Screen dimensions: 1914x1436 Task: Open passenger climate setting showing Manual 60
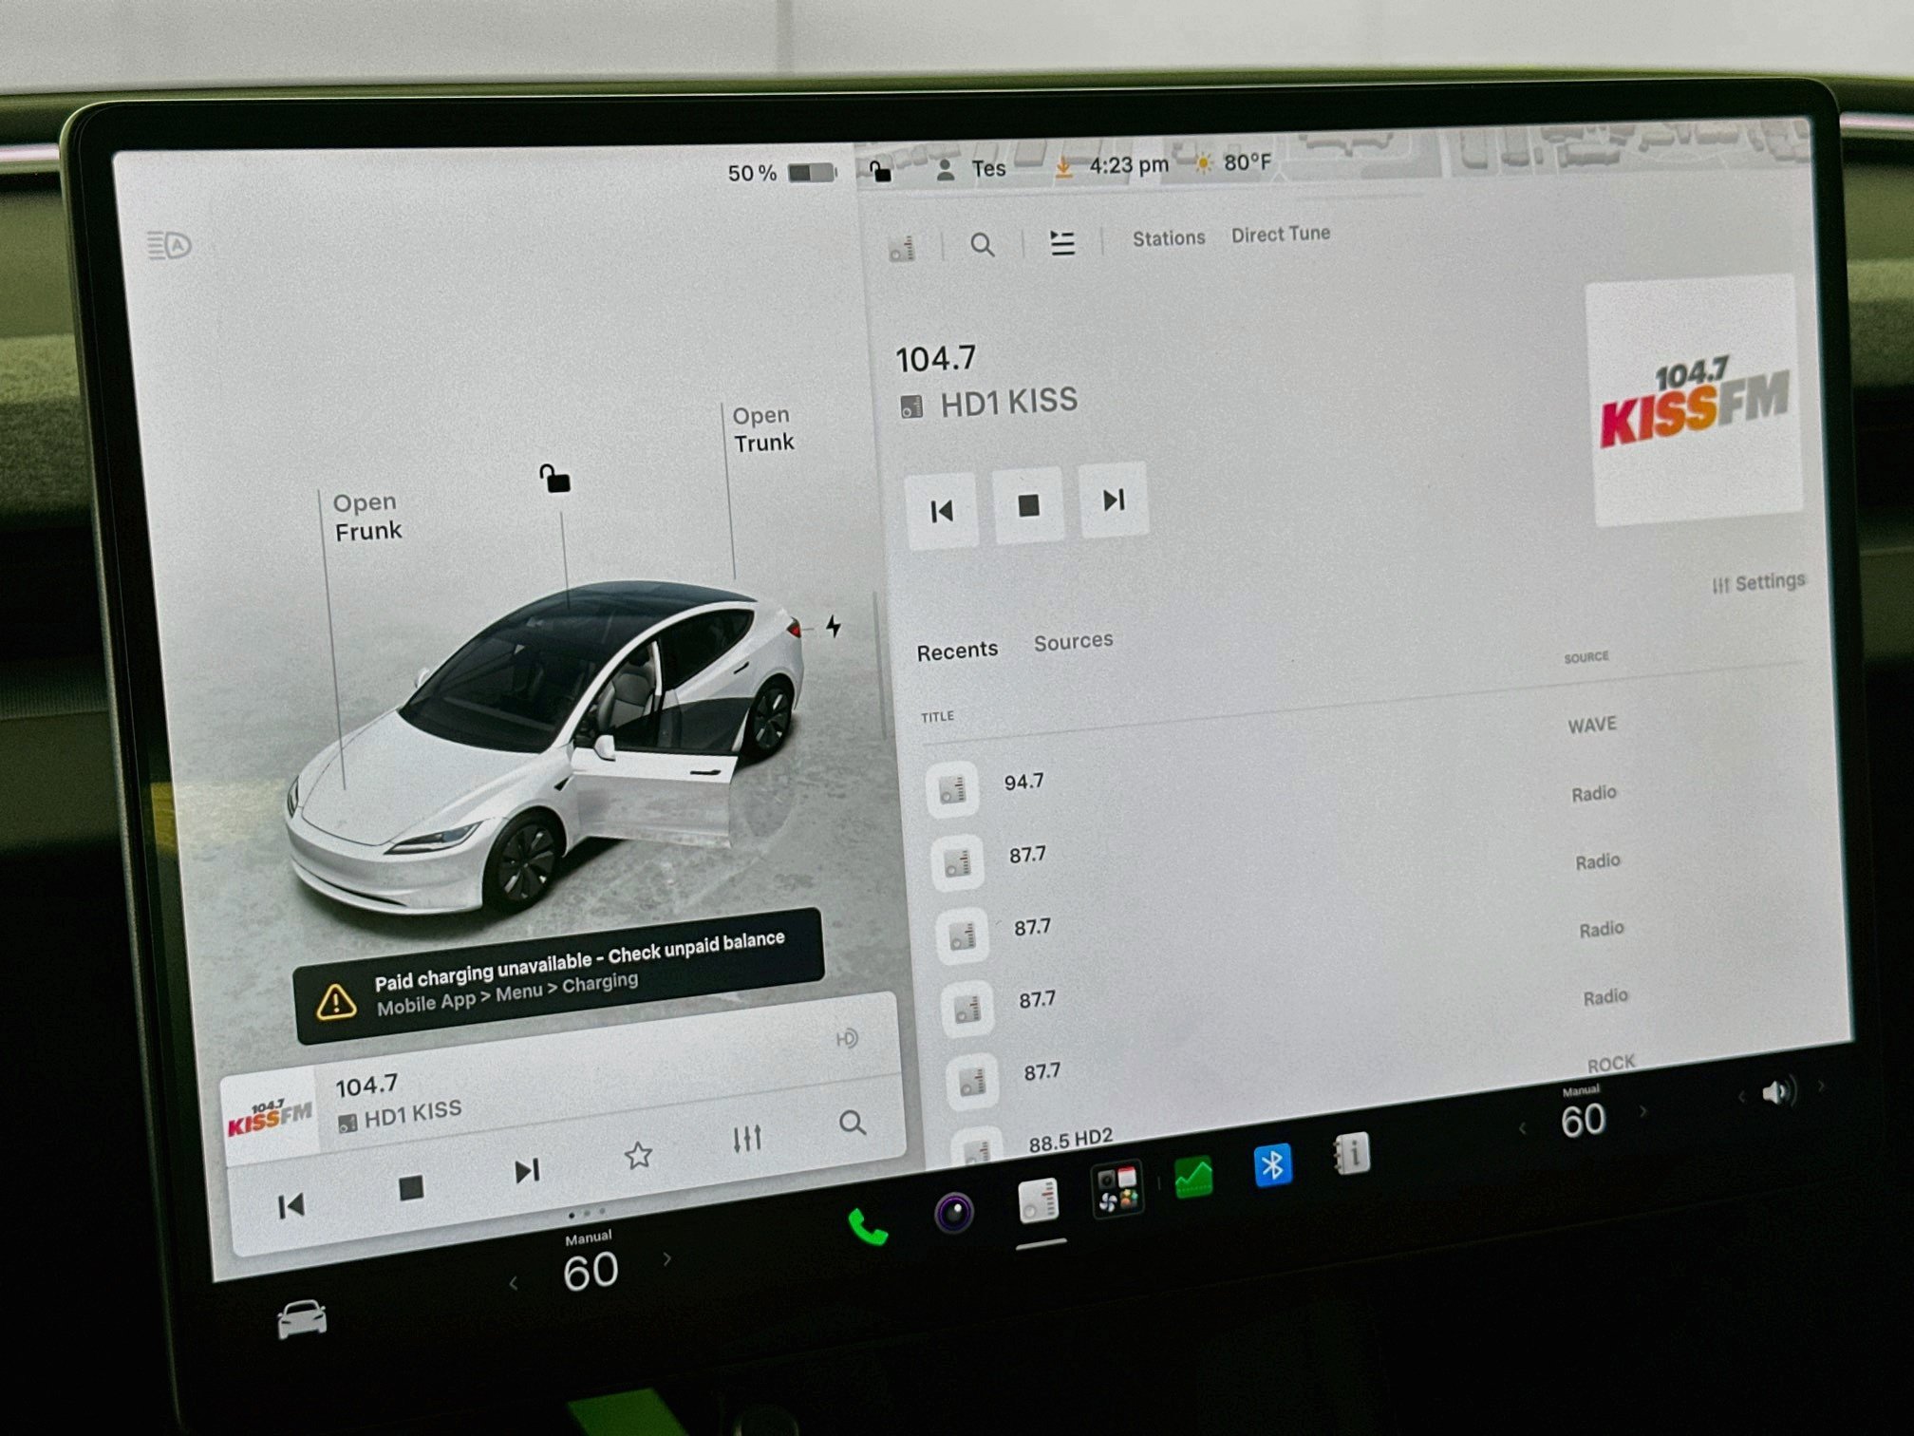click(x=1583, y=1113)
